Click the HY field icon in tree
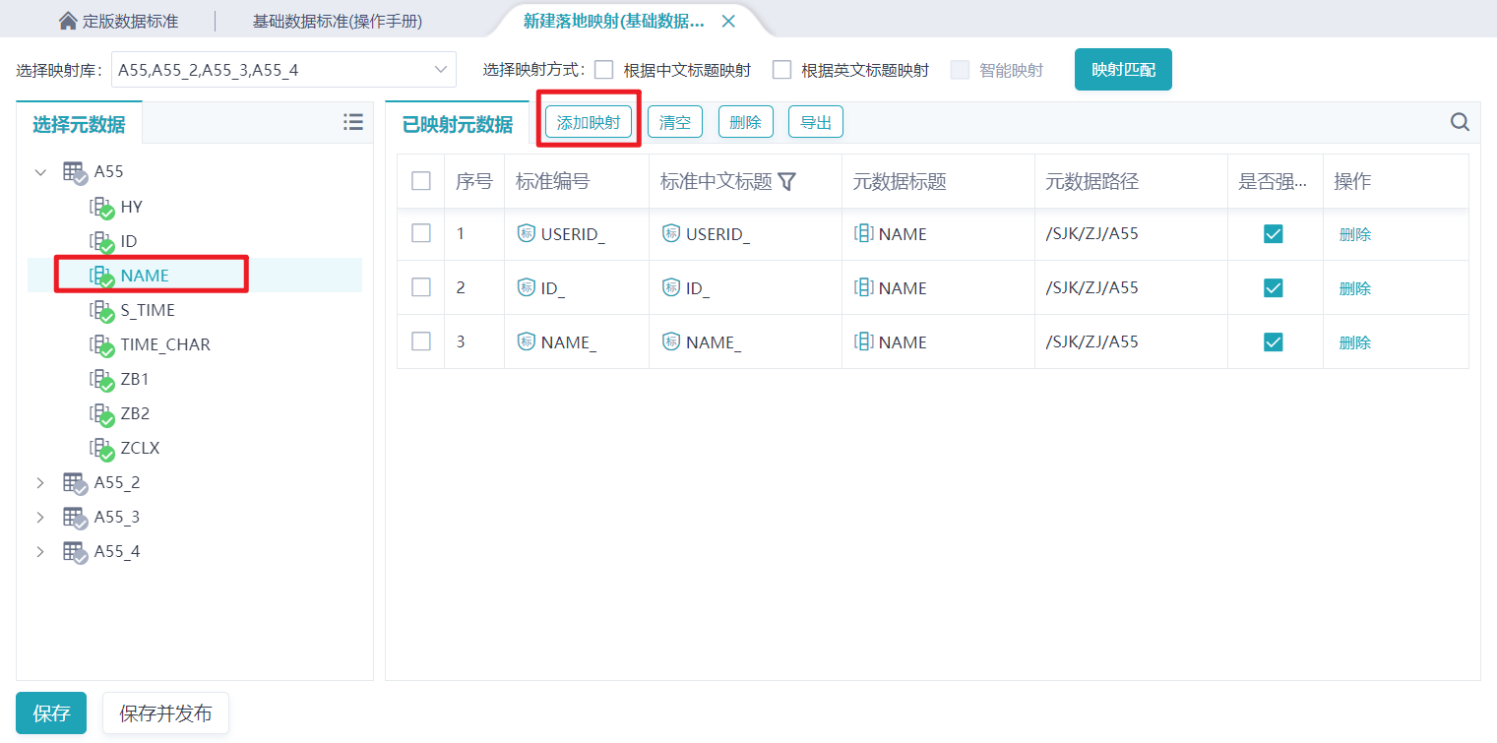The width and height of the screenshot is (1497, 743). (100, 207)
